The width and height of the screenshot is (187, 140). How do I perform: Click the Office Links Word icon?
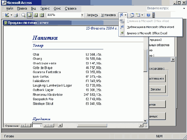click(121, 15)
